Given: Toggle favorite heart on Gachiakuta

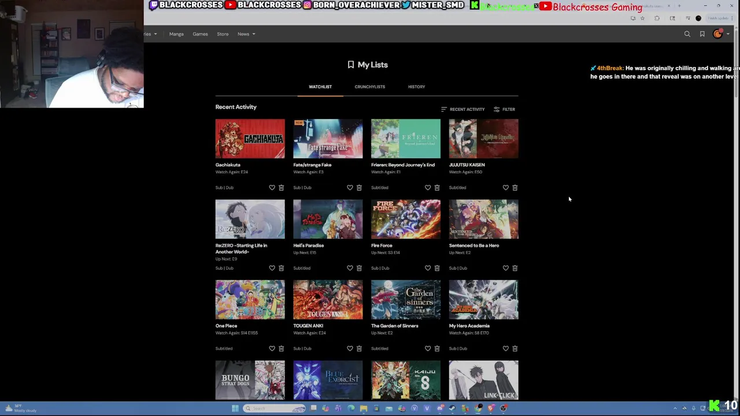Looking at the screenshot, I should pyautogui.click(x=272, y=188).
